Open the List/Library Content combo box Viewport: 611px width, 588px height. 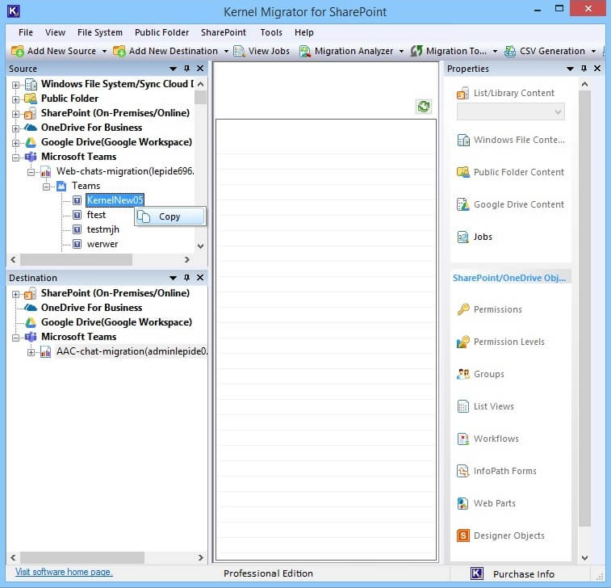510,112
